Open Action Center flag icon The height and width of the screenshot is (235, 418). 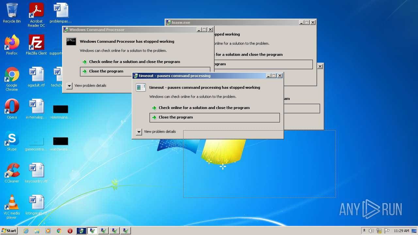tap(387, 231)
